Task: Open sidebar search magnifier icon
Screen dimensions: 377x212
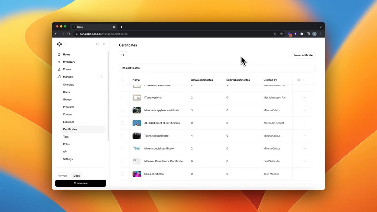Action: (x=97, y=44)
